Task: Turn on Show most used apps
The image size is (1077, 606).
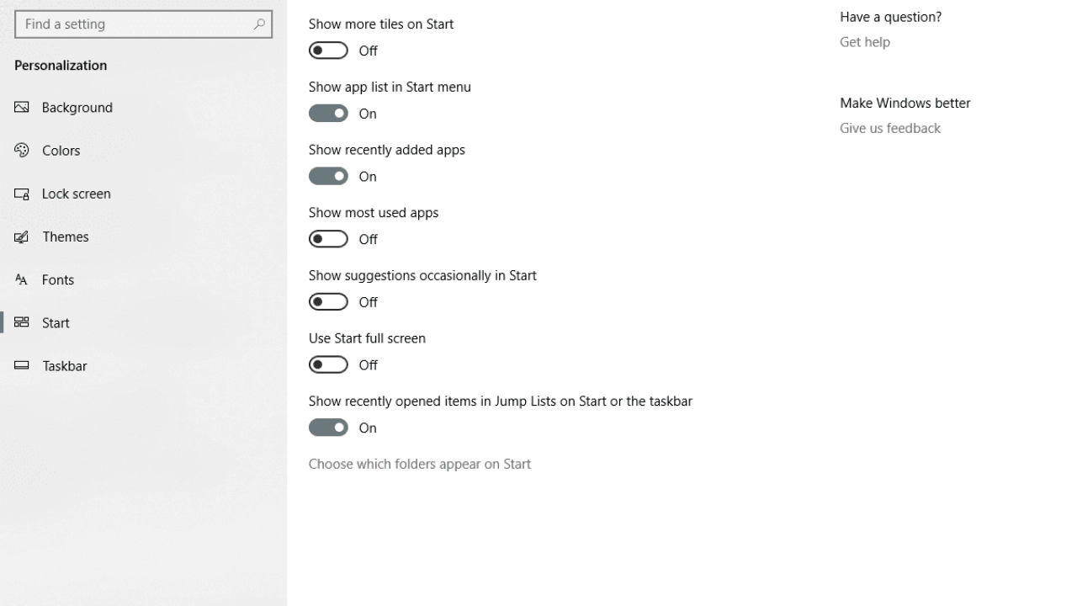Action: click(328, 239)
